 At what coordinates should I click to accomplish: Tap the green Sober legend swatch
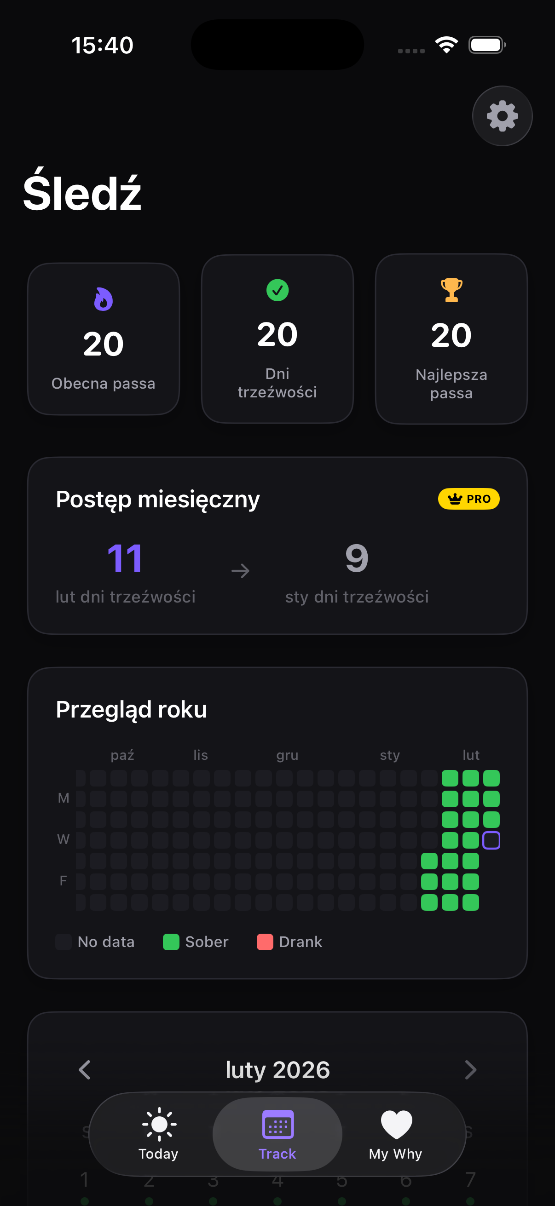coord(171,942)
